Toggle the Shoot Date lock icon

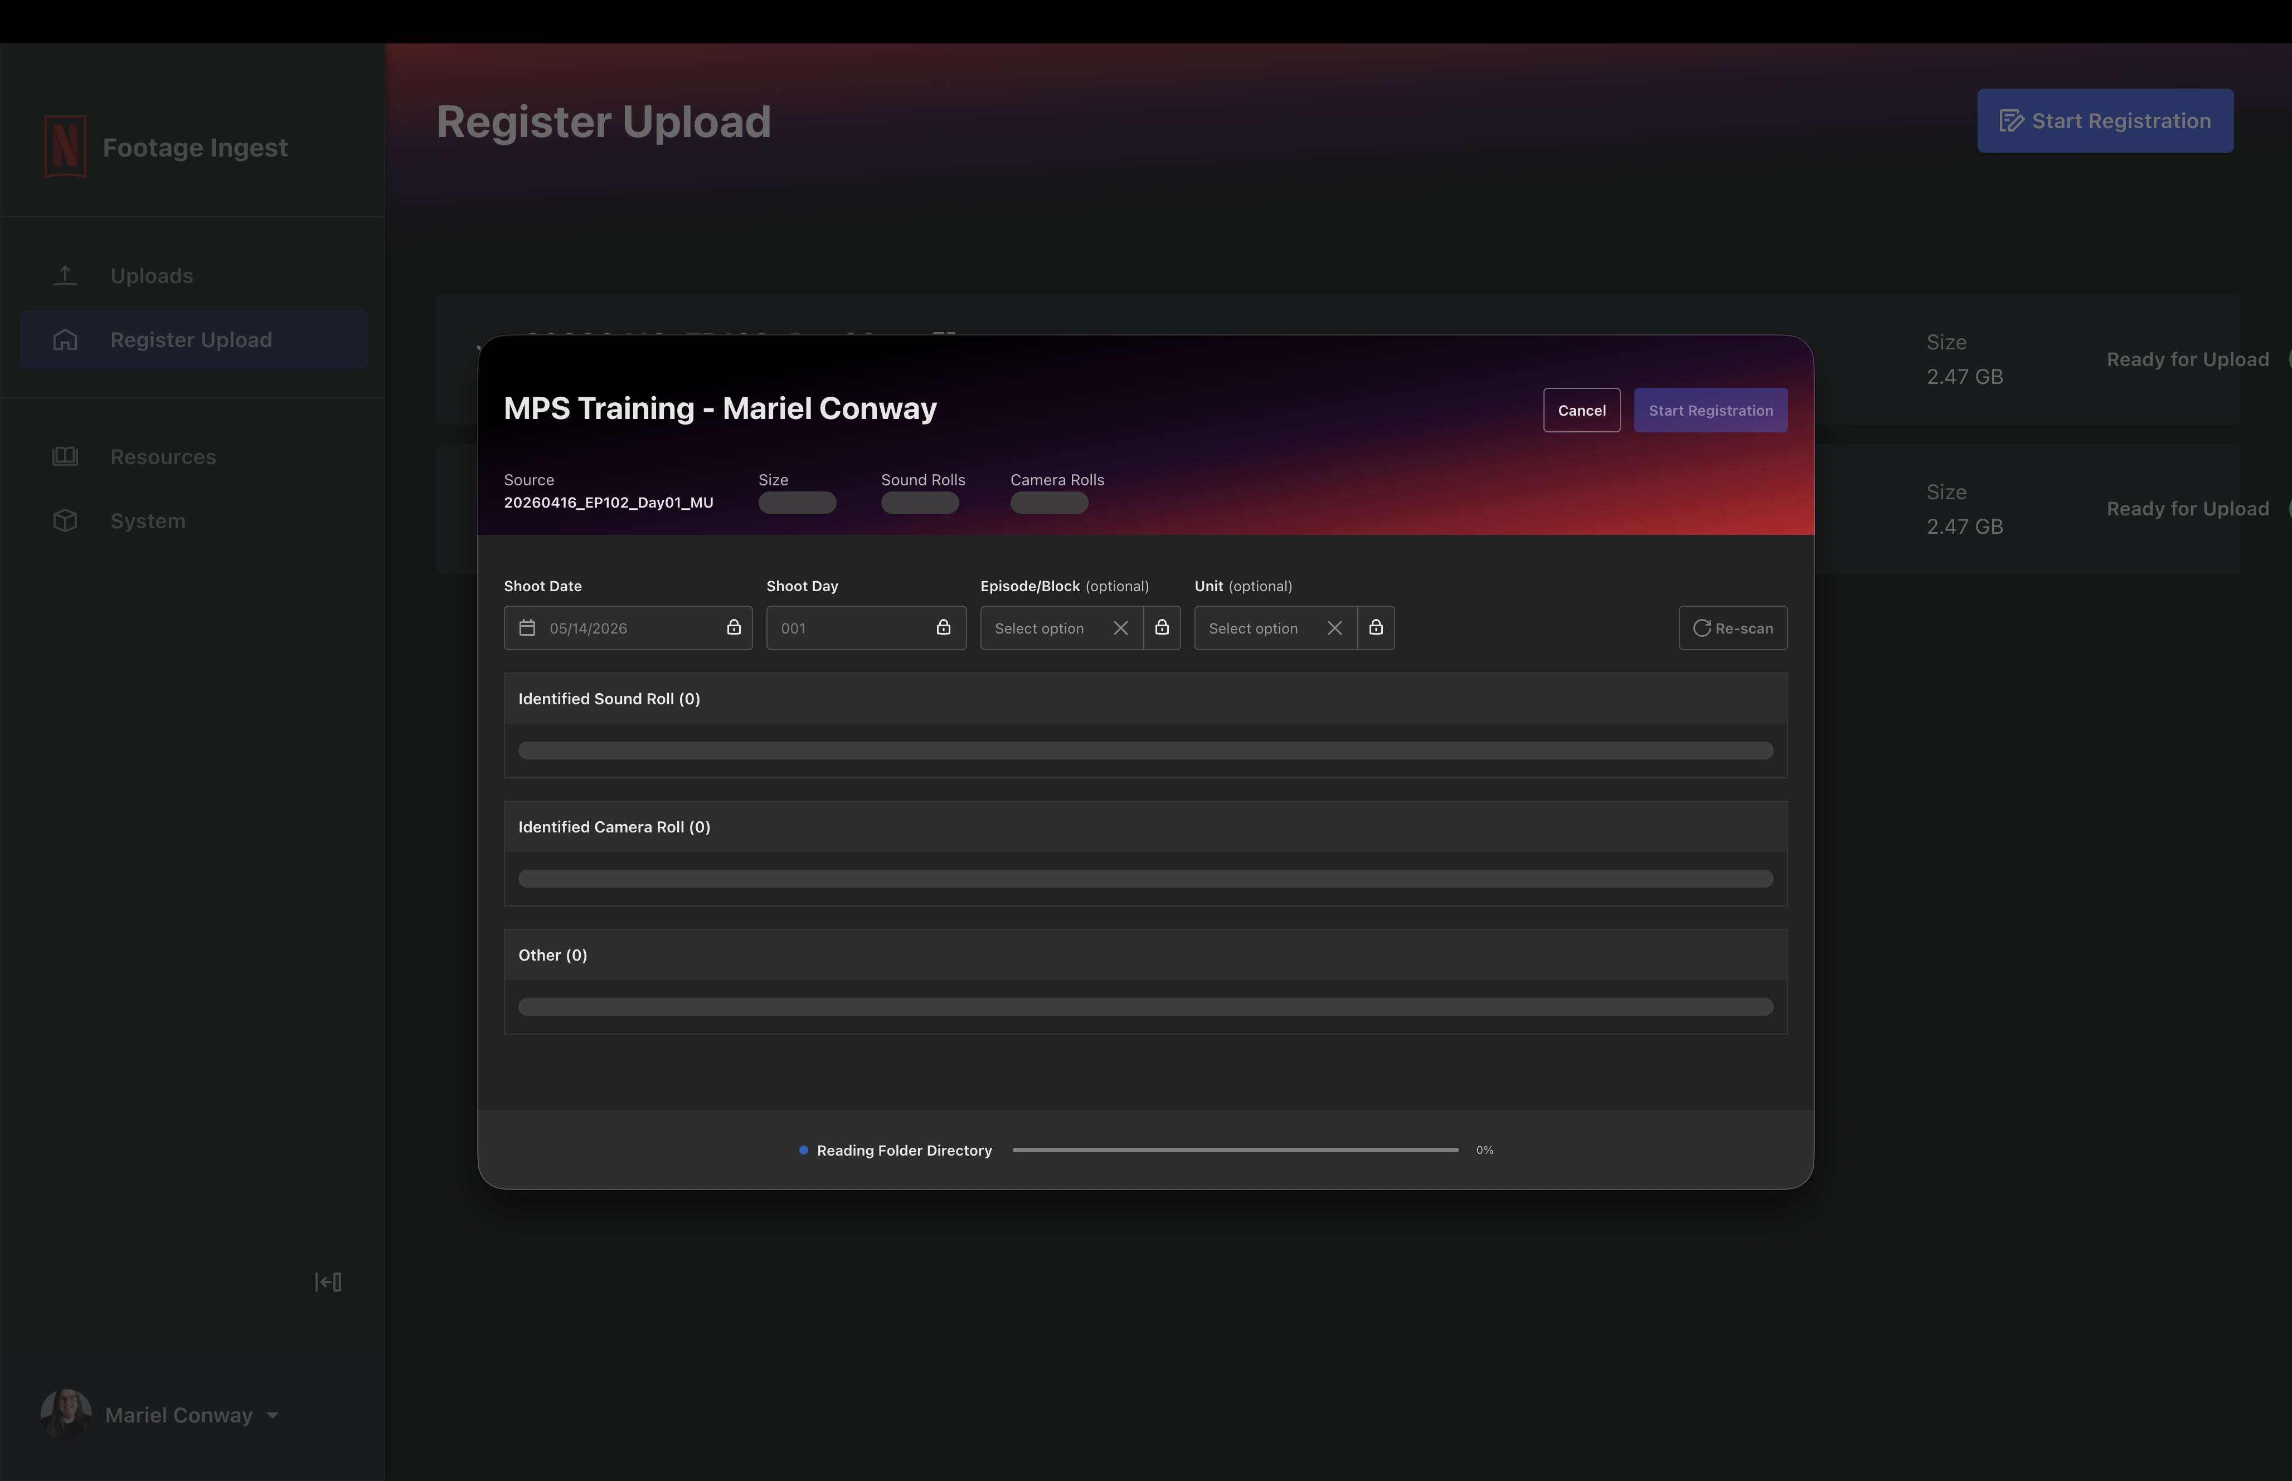point(734,627)
